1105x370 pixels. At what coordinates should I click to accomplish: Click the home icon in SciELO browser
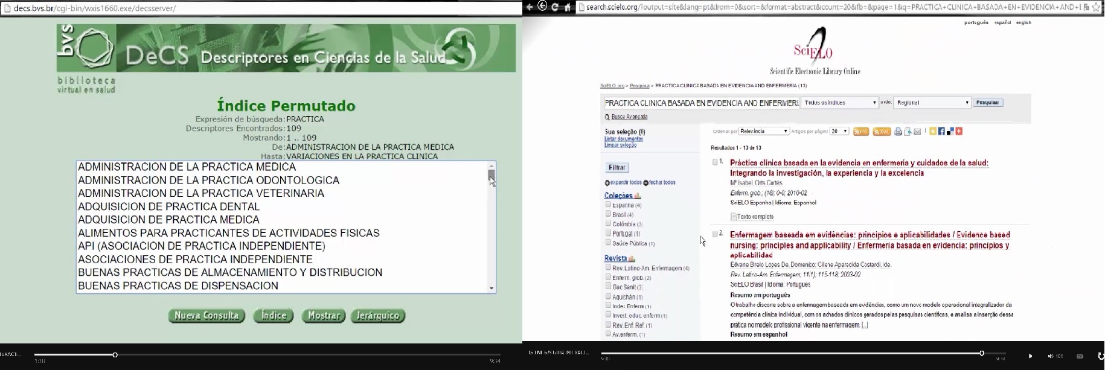click(568, 7)
